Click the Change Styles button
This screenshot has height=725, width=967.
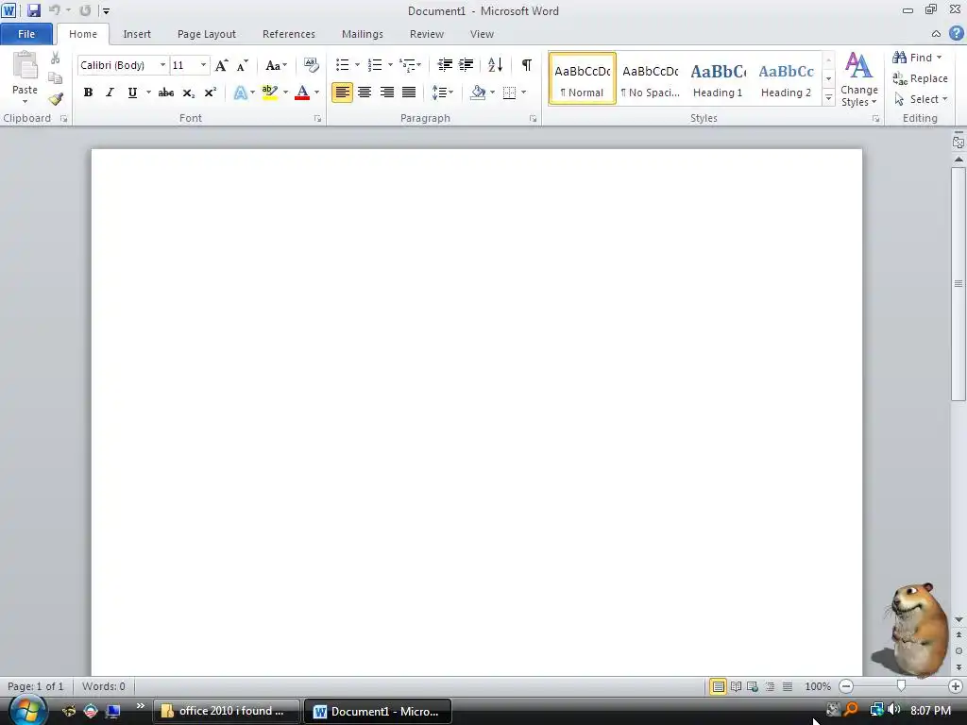tap(859, 79)
